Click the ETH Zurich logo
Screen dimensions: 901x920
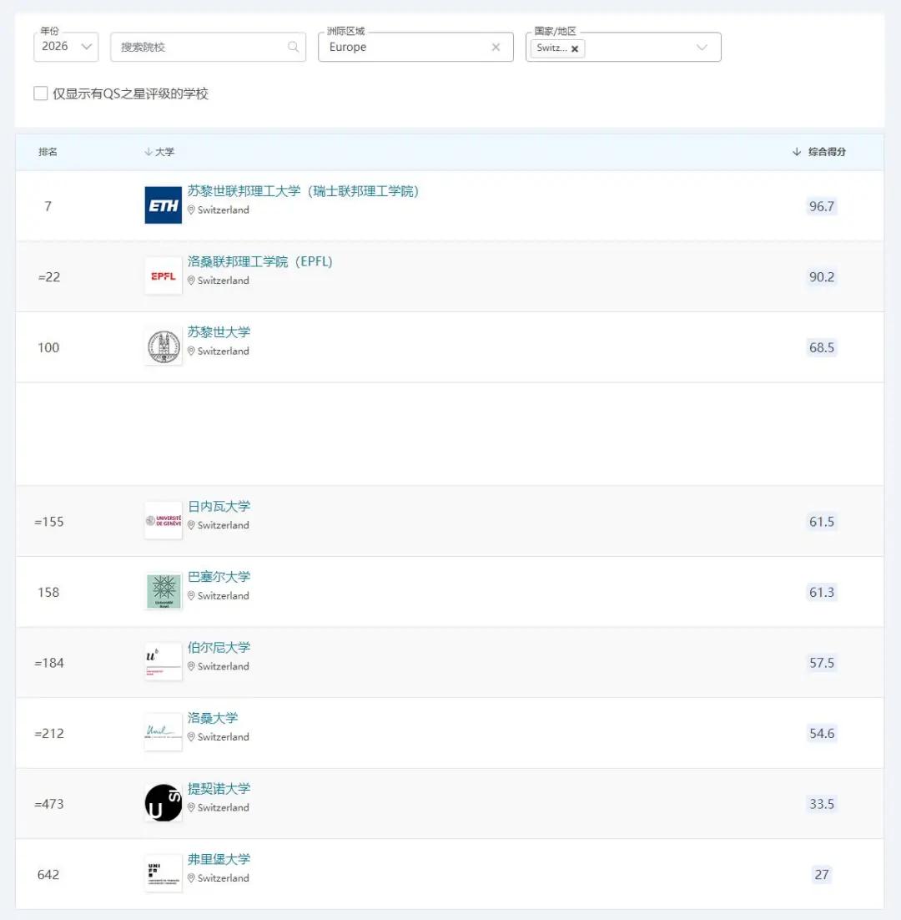163,205
